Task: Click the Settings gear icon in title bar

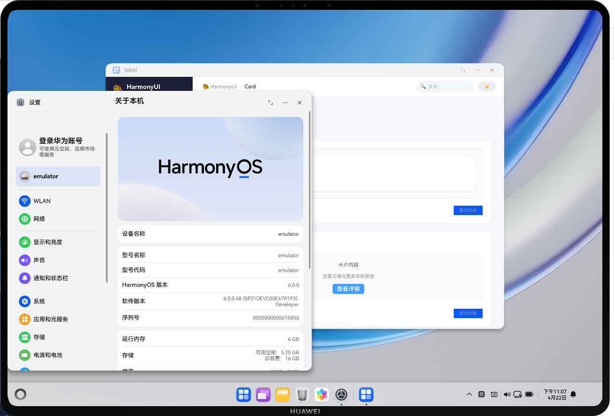Action: [20, 102]
